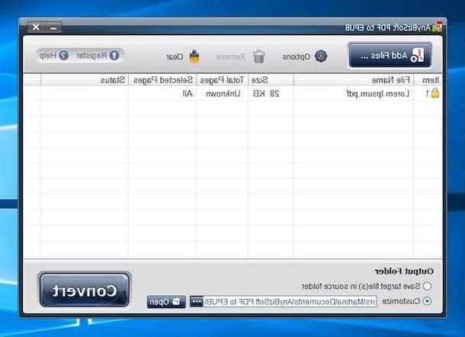Select 'Save target file(s) in source folder' radio
Screen dimensions: 465x337
click(x=427, y=286)
